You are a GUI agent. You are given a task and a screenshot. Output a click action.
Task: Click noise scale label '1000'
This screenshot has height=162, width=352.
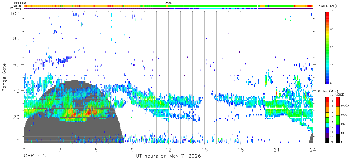click(344, 115)
